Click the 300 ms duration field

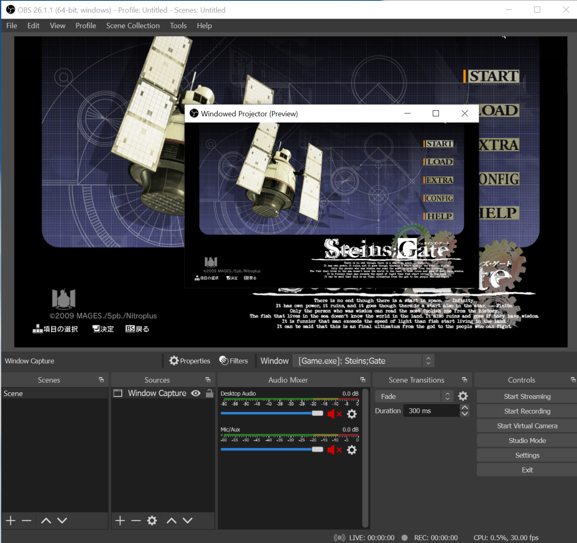point(431,411)
